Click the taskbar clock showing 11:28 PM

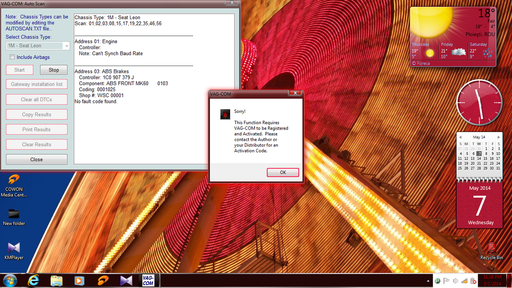pos(492,280)
